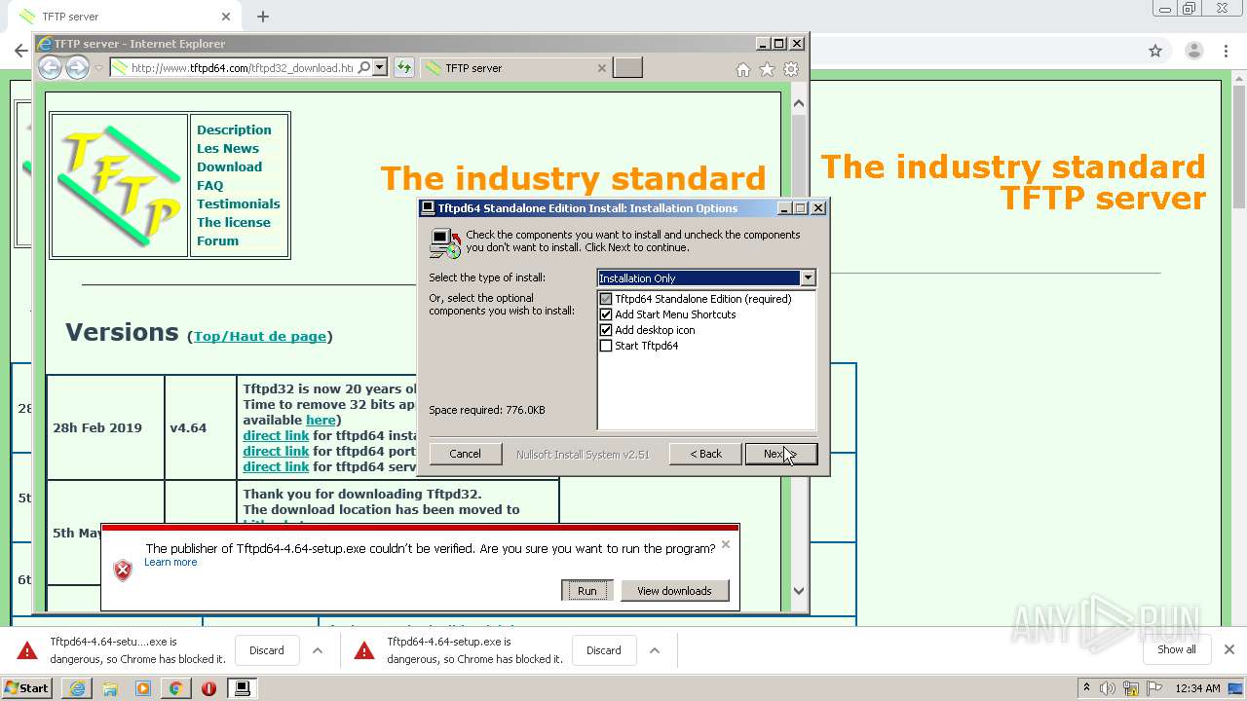Click View downloads button
This screenshot has width=1247, height=701.
674,591
